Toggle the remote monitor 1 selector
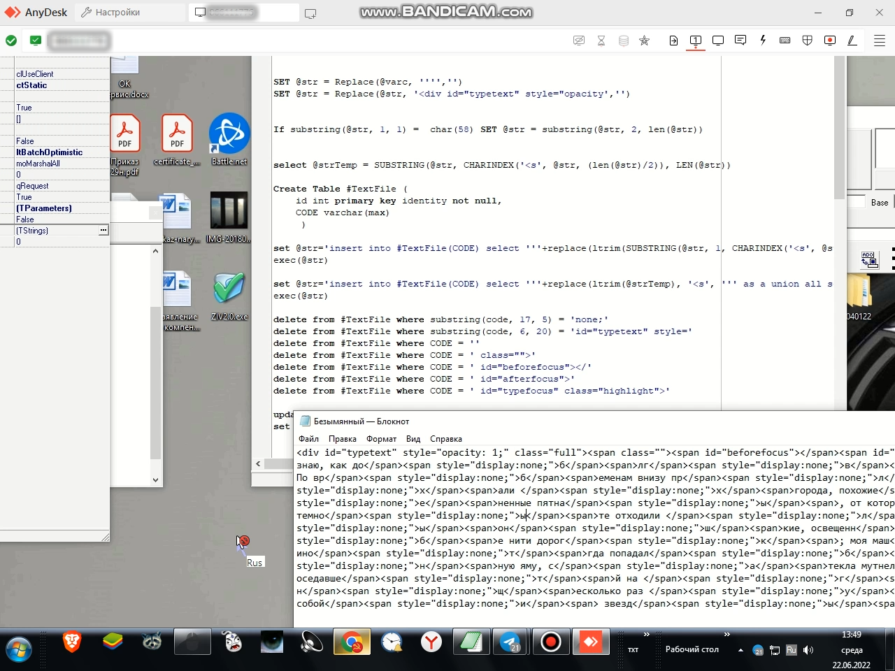Image resolution: width=895 pixels, height=671 pixels. [696, 41]
